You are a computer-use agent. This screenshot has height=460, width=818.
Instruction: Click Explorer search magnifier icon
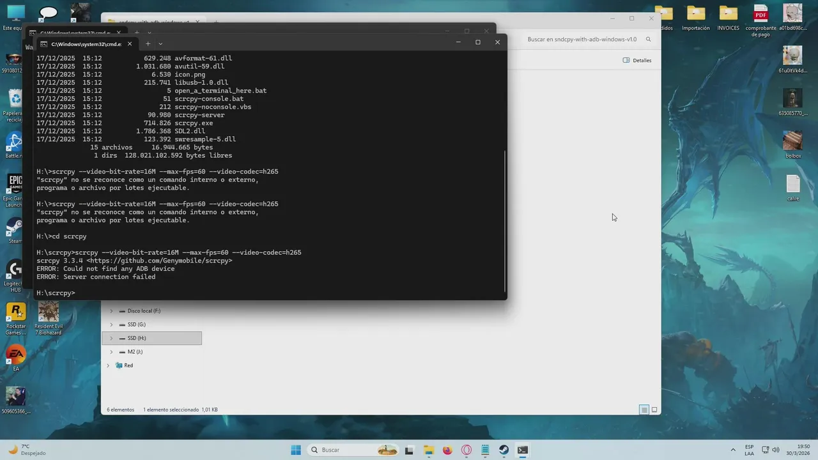(x=648, y=39)
